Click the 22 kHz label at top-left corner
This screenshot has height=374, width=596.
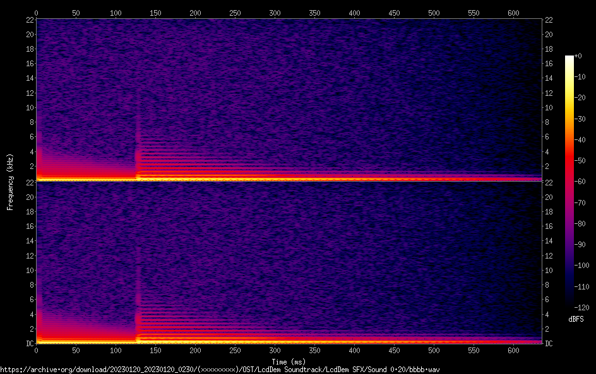(x=29, y=20)
